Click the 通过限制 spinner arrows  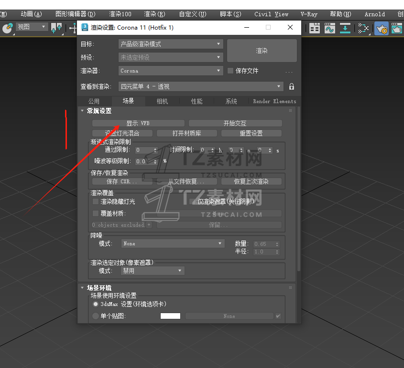(x=155, y=150)
